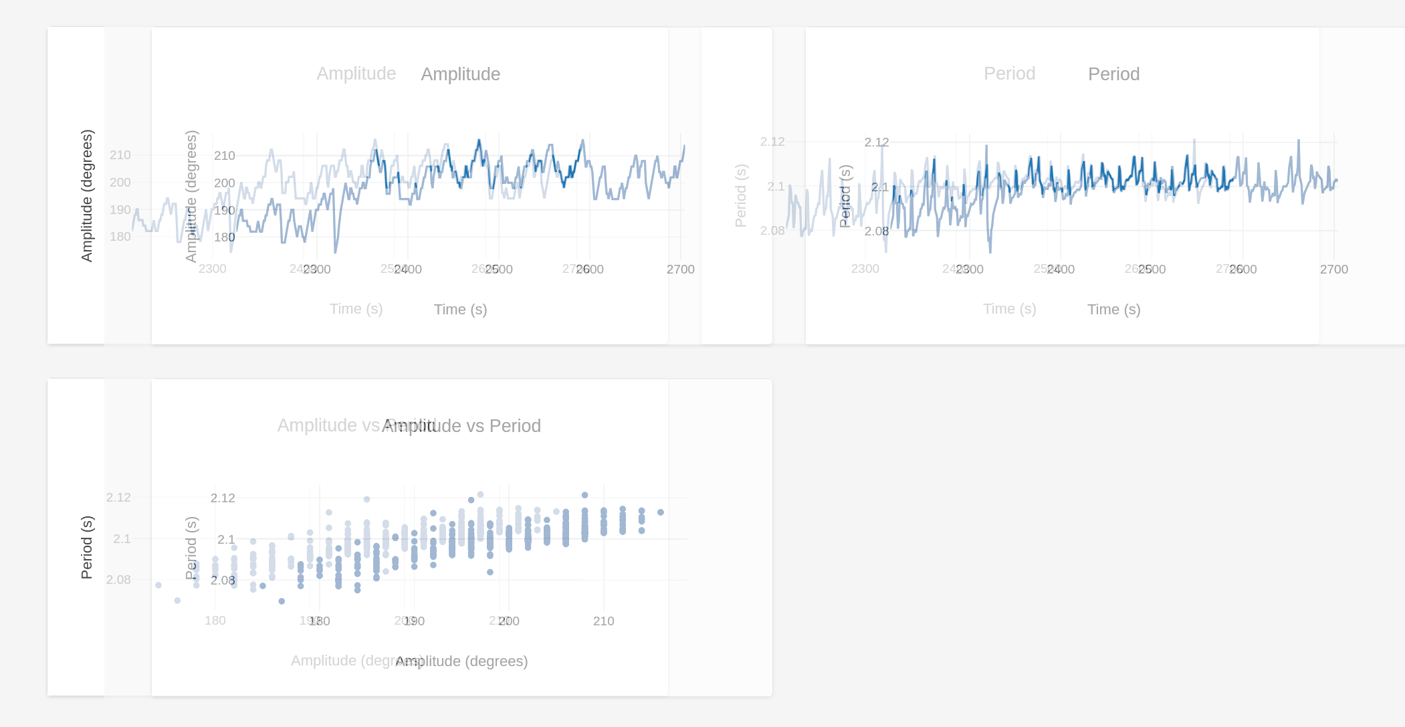Click faint 2300 tick on Period chart
The image size is (1405, 727).
coord(865,269)
